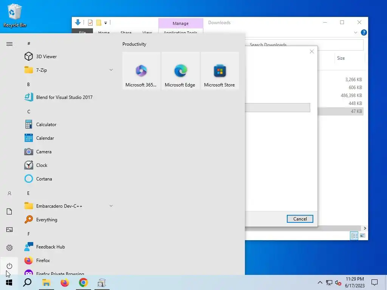Click the F letter header
This screenshot has width=387, height=290.
click(29, 234)
